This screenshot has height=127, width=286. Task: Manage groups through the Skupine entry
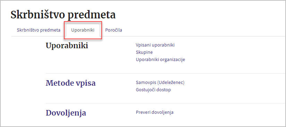coord(144,52)
